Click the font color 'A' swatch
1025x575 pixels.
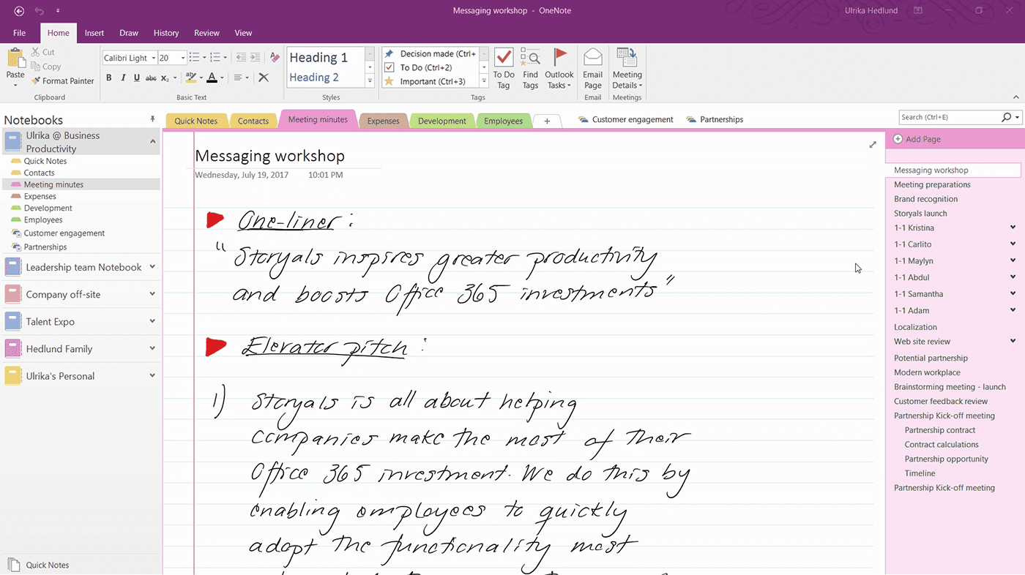pyautogui.click(x=212, y=78)
